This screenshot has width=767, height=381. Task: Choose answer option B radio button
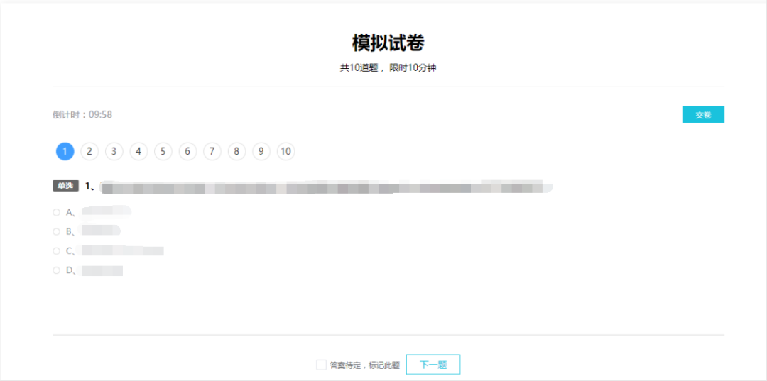coord(56,231)
